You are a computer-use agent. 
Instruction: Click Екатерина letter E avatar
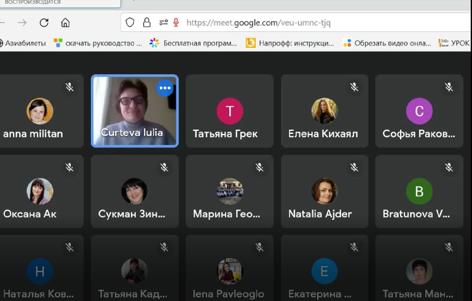coord(324,271)
